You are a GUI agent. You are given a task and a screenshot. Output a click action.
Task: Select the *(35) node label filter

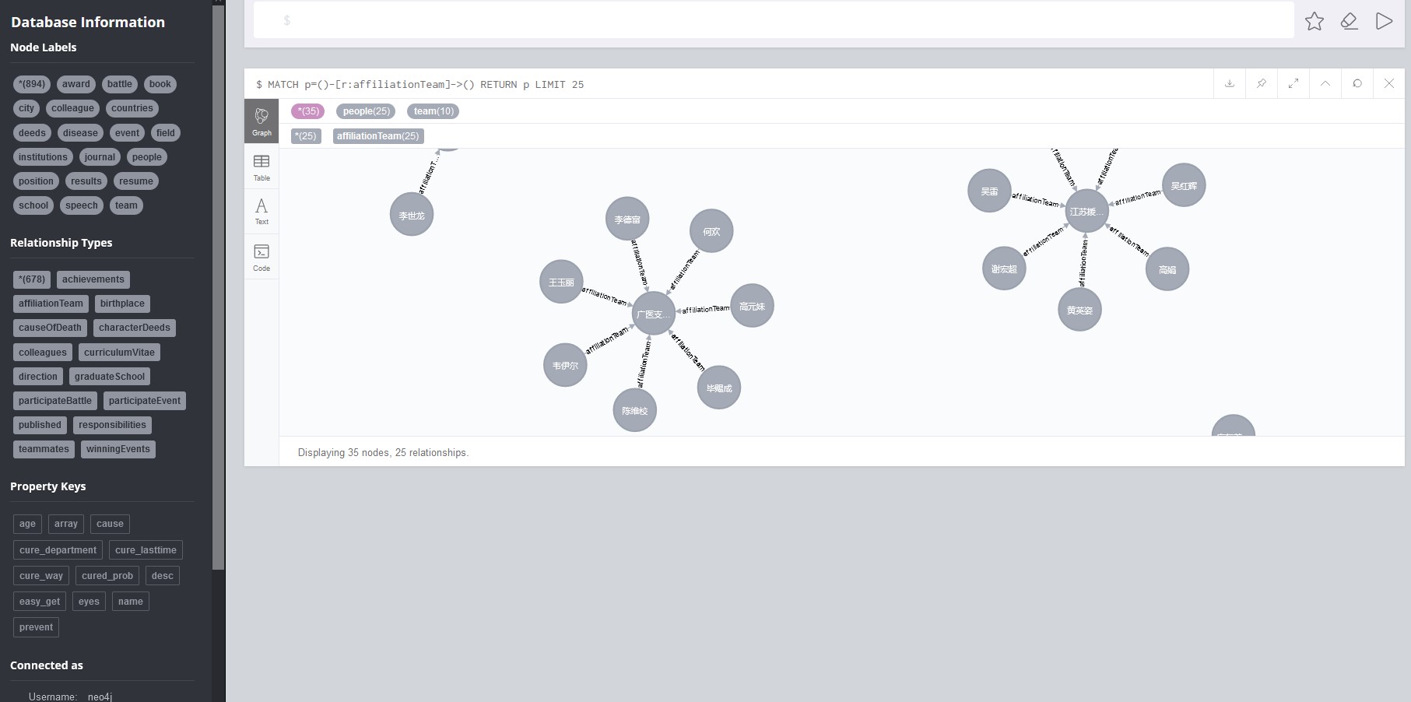308,111
